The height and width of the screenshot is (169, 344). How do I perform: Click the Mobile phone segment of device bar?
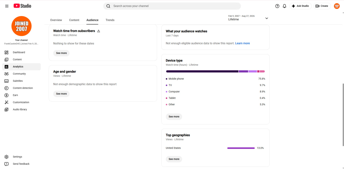pos(202,72)
